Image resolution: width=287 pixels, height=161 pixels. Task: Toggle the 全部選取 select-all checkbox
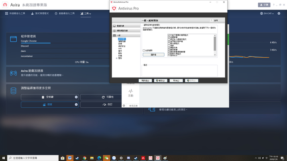point(144,50)
